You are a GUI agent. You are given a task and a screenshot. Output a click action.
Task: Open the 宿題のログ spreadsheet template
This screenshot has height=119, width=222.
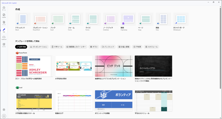click(x=74, y=101)
